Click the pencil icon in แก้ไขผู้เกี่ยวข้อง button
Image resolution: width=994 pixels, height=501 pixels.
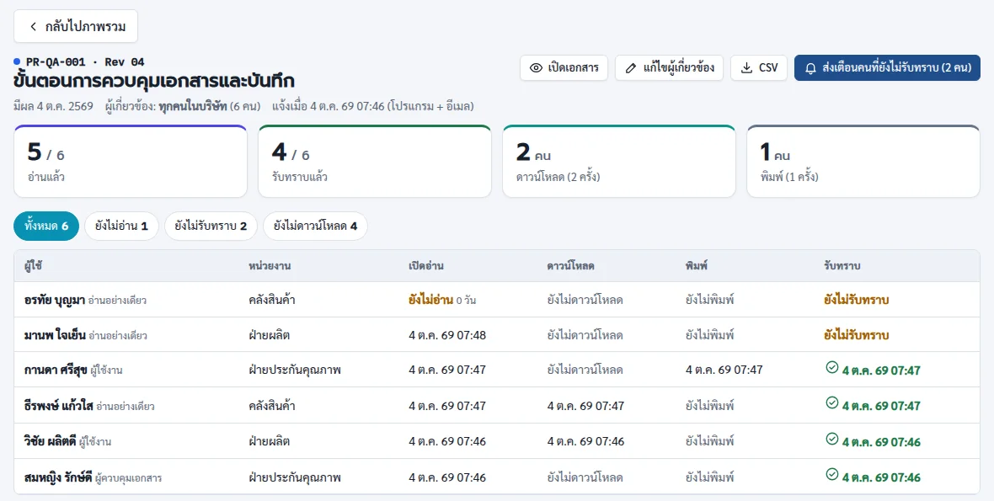[x=631, y=67]
